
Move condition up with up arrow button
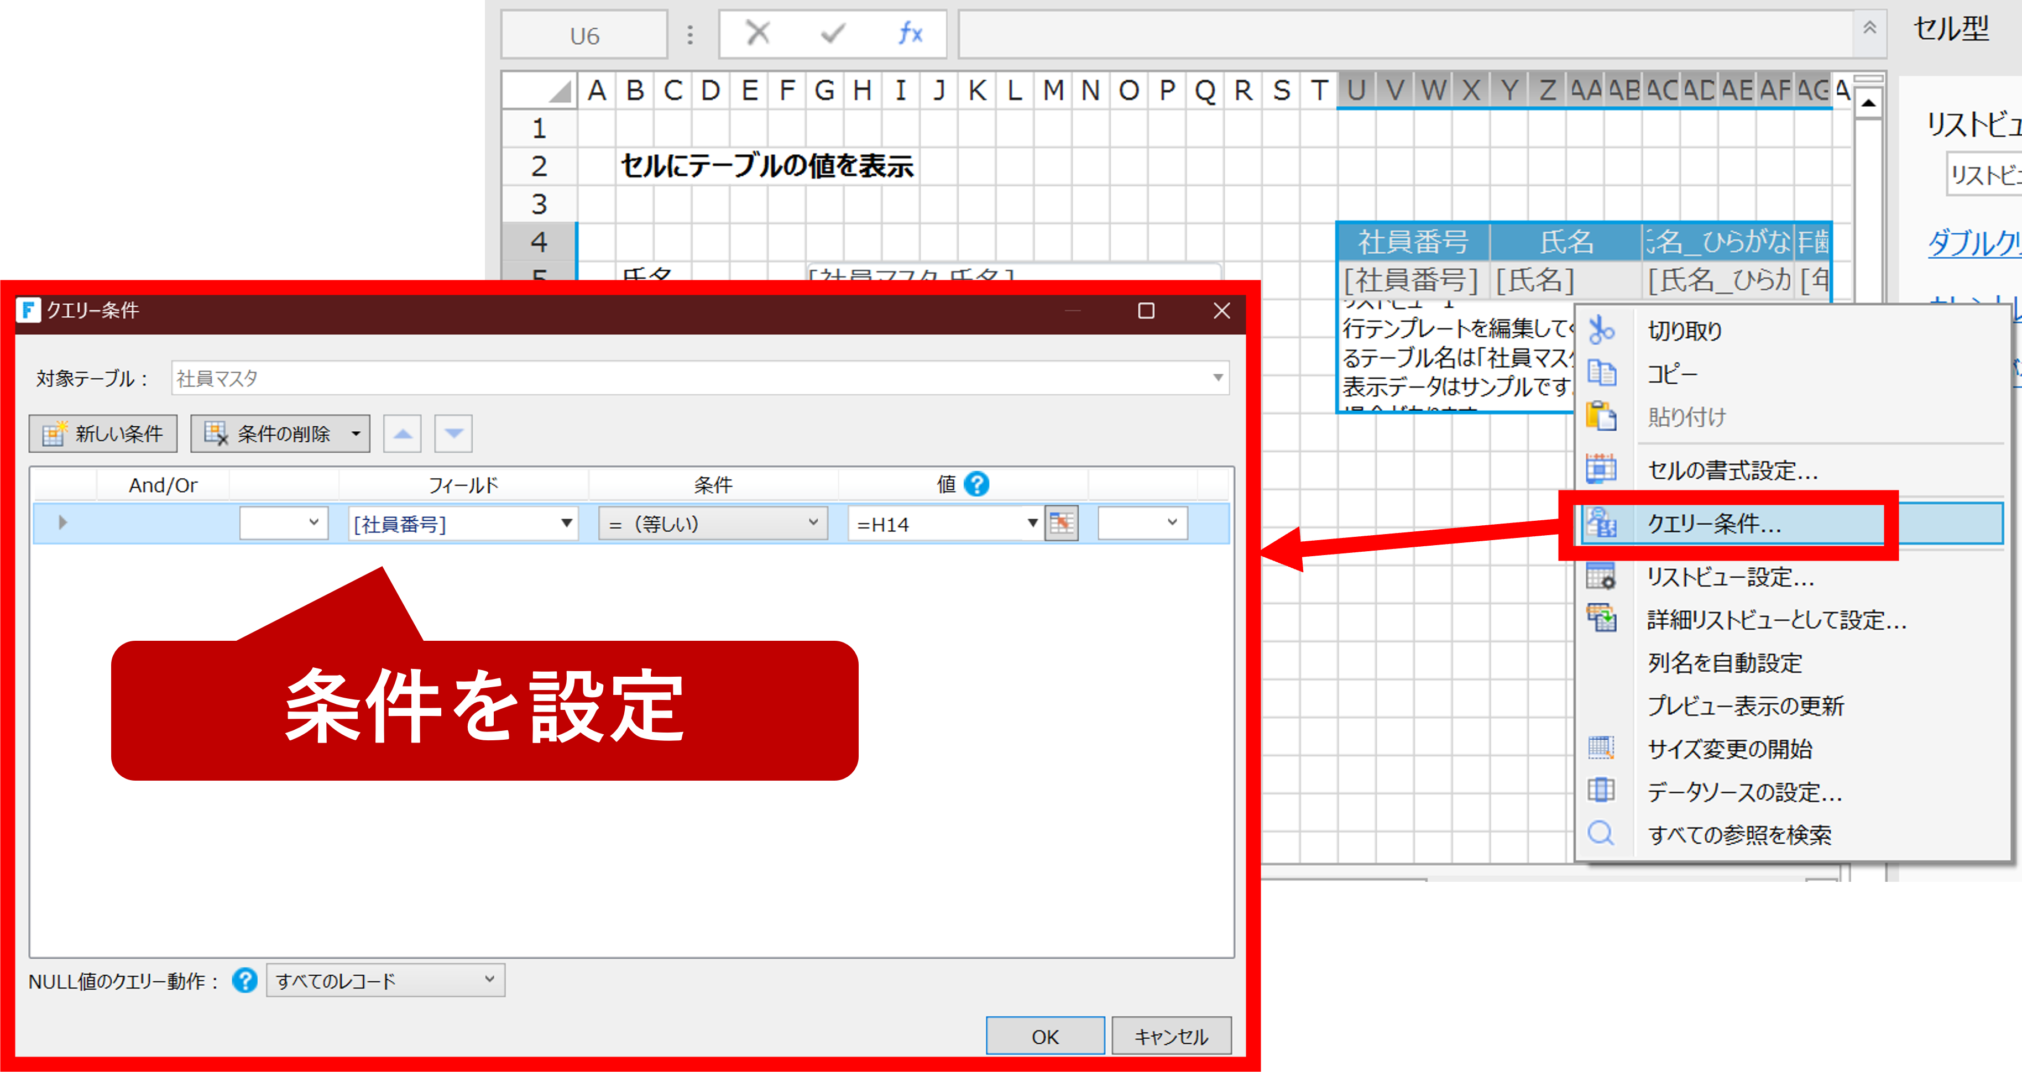tap(403, 434)
